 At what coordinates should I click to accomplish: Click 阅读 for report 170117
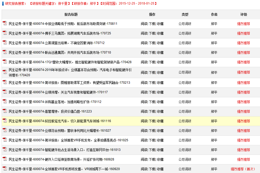click(x=144, y=92)
